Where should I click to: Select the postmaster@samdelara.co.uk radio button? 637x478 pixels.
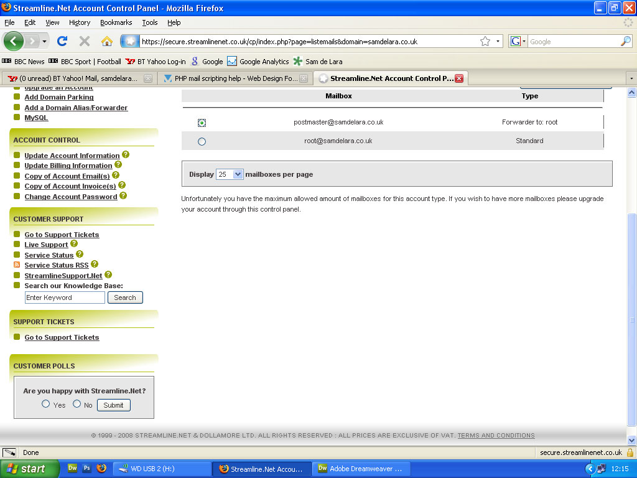(202, 123)
